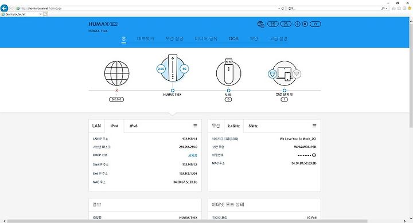Click the Wi-Fi bubble on devices icon
This screenshot has width=413, height=223.
click(297, 74)
